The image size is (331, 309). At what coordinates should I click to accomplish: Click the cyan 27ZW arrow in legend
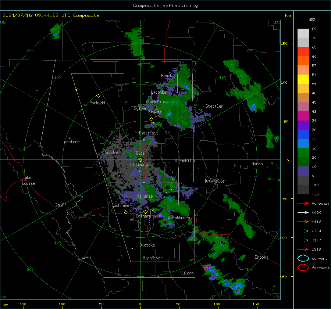click(303, 231)
